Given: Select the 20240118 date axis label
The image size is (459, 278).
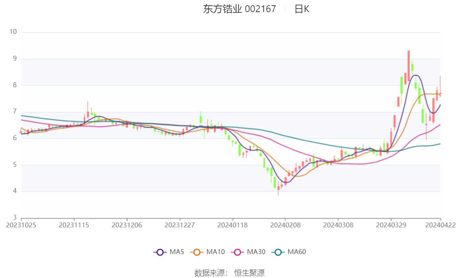Looking at the screenshot, I should tap(232, 225).
